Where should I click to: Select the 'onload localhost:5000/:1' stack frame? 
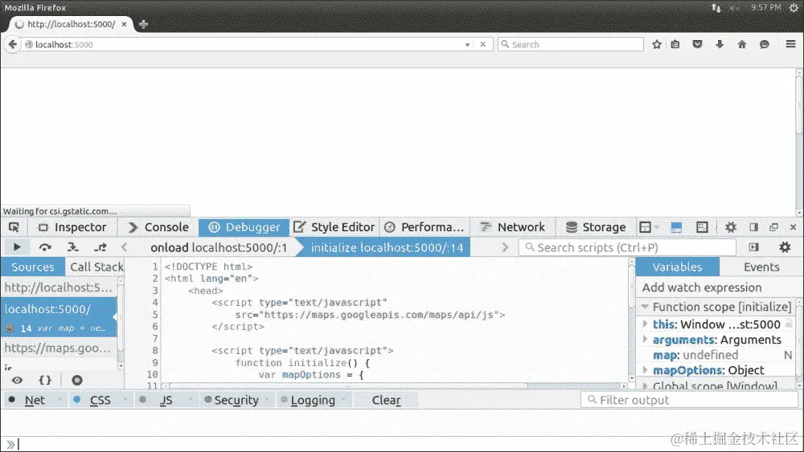(219, 248)
